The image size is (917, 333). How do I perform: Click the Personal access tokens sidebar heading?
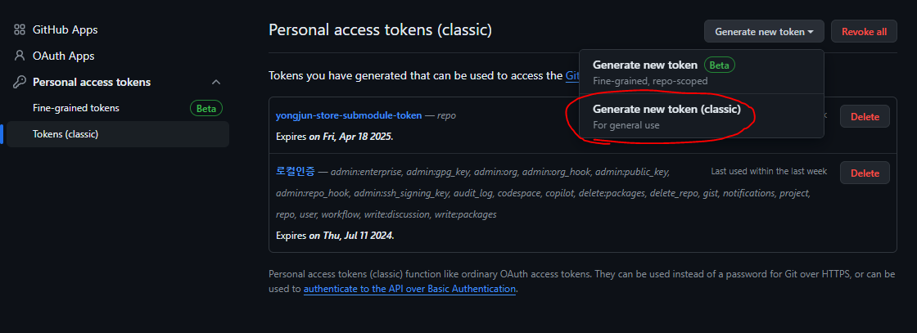92,83
